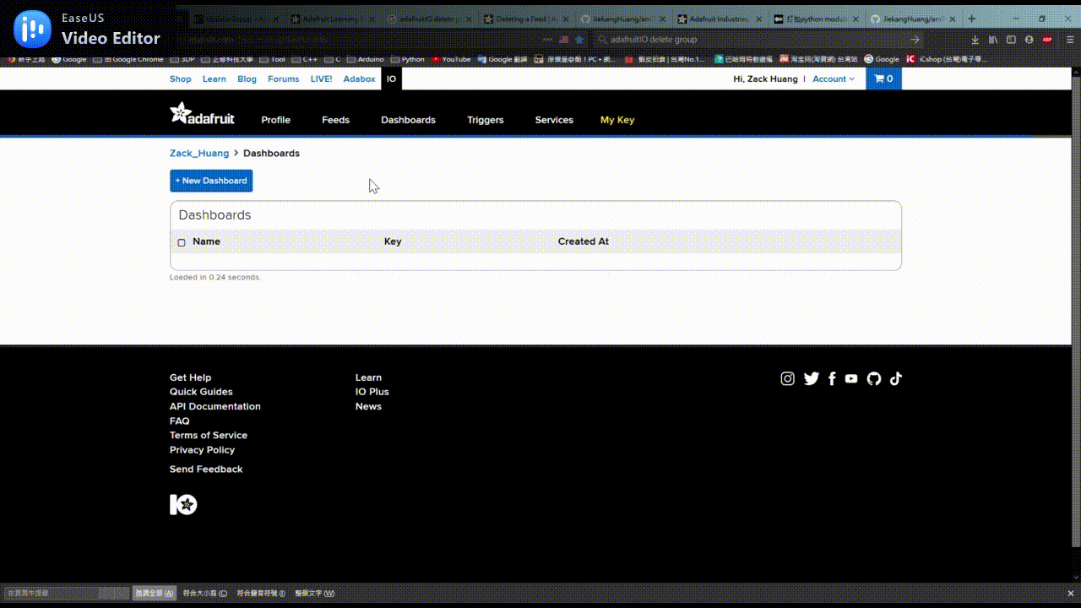Open the GitHub icon in the footer
The image size is (1081, 608).
[x=874, y=378]
